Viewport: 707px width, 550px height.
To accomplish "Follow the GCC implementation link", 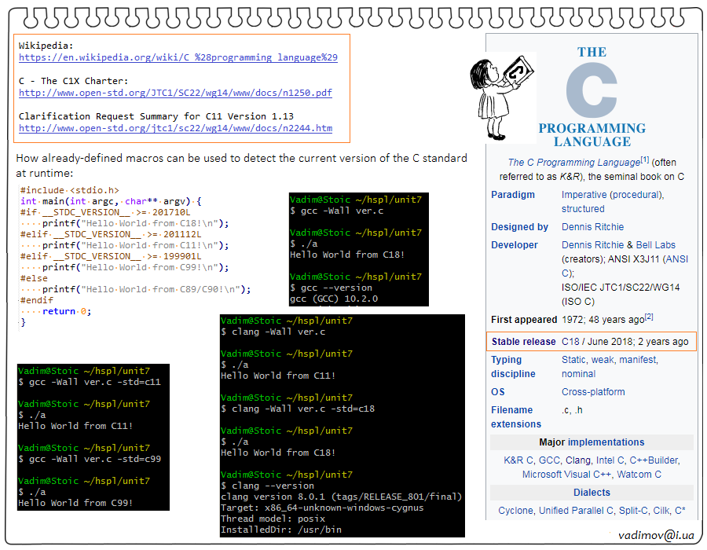I will click(549, 460).
